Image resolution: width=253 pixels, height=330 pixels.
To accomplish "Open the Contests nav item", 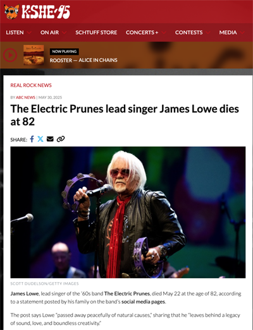I will pos(188,32).
